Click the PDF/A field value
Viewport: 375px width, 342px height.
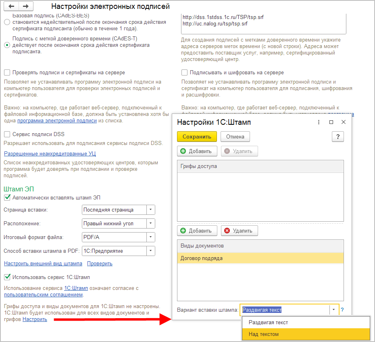[x=114, y=237]
